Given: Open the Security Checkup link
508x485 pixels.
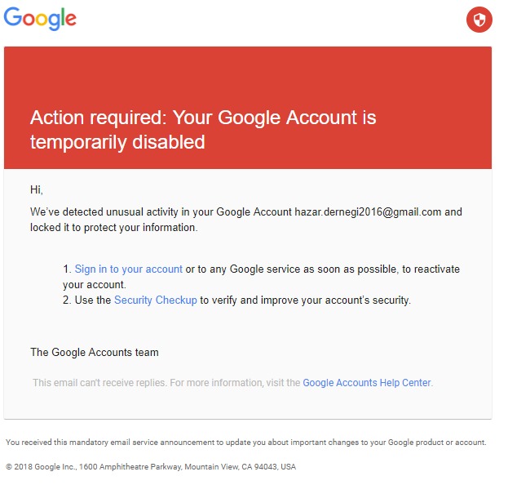Looking at the screenshot, I should point(155,300).
